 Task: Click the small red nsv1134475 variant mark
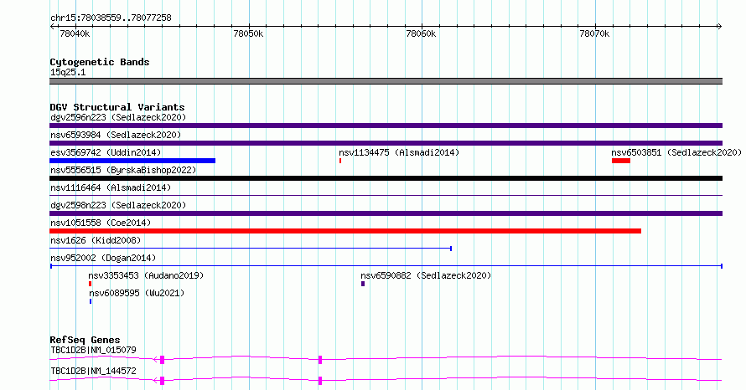(340, 161)
